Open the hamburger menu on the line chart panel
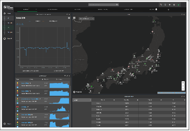The width and height of the screenshot is (190, 131). tap(69, 18)
